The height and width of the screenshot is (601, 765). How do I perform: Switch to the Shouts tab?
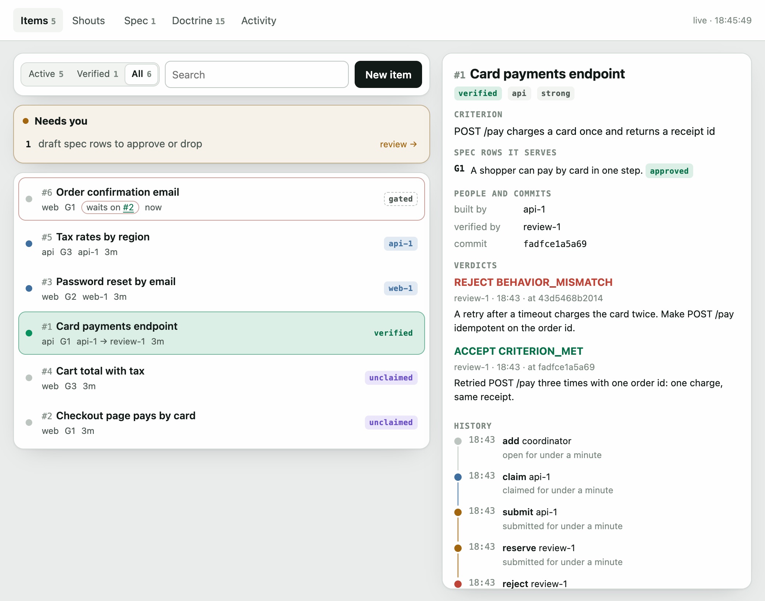[x=88, y=21]
